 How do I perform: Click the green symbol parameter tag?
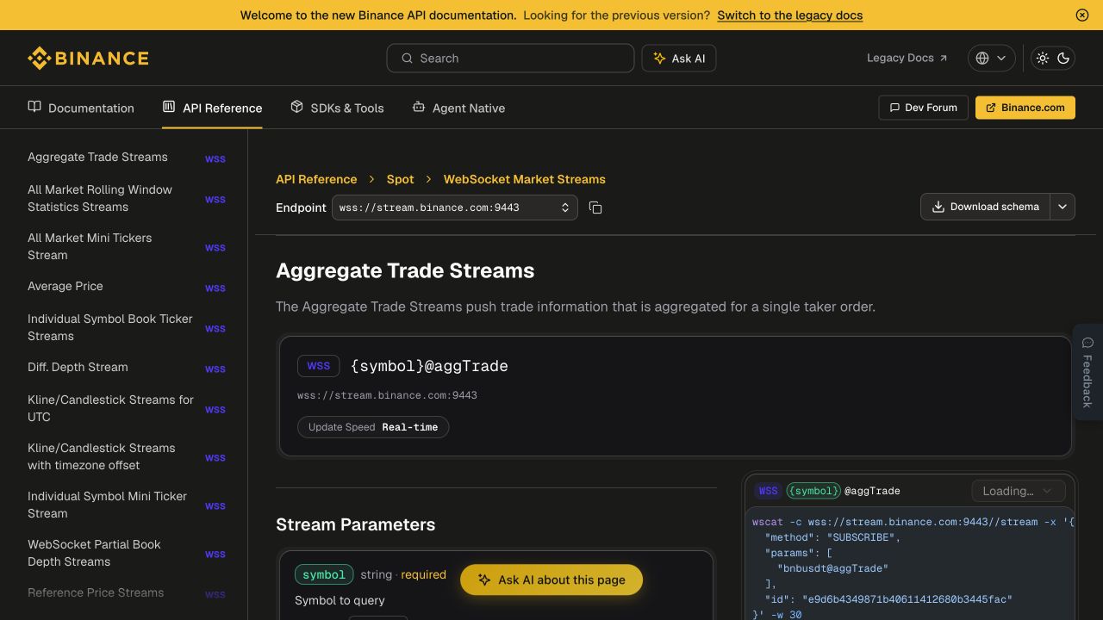coord(324,574)
